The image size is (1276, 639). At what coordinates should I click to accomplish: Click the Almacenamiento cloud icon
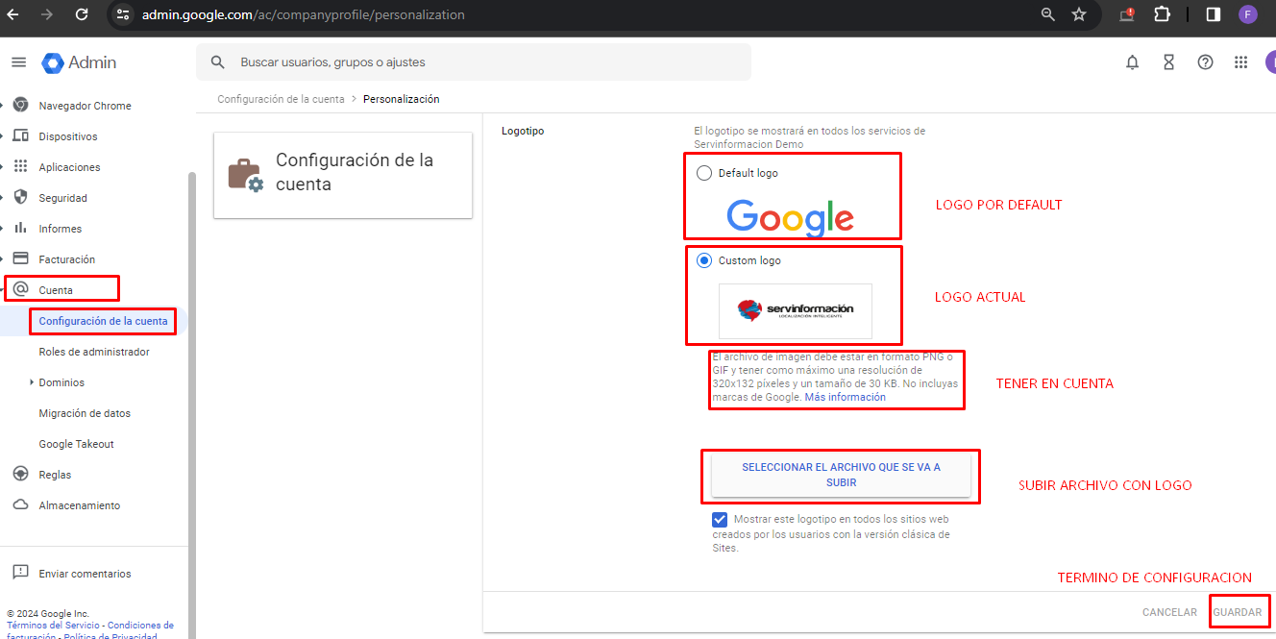20,505
